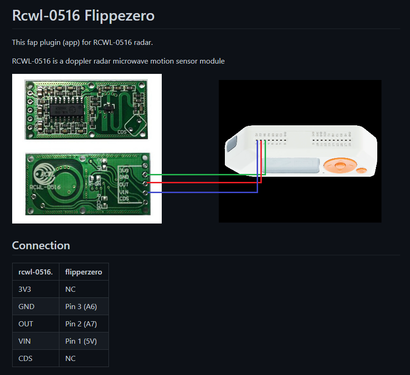Click the Rcwl-0516 Flippezero heading

pos(83,15)
